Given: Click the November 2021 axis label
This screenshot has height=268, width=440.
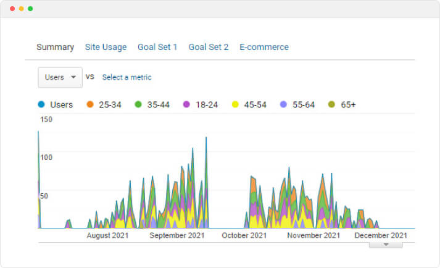Looking at the screenshot, I should (313, 235).
